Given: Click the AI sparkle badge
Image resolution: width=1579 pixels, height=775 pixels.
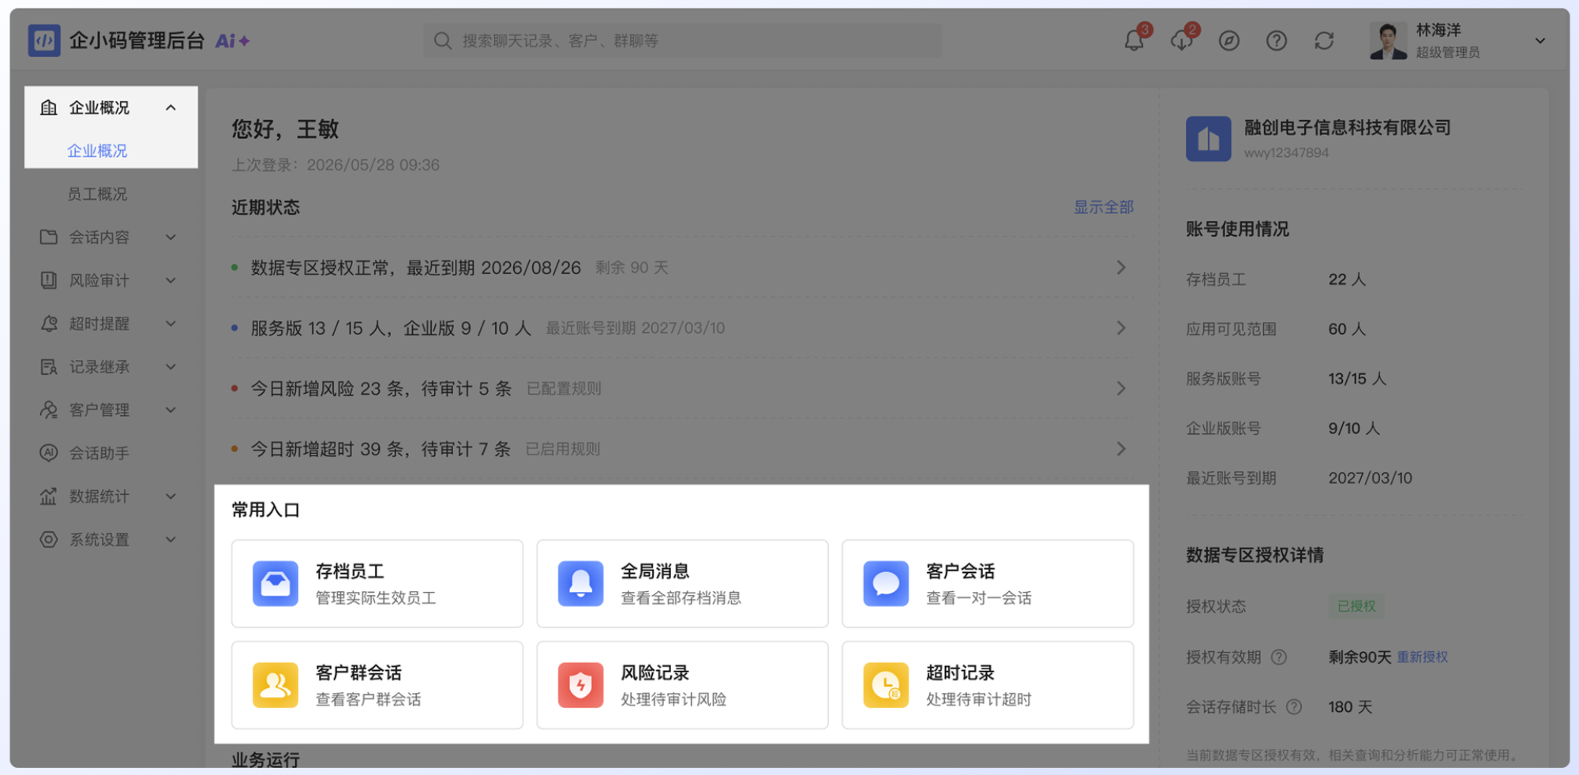Looking at the screenshot, I should (232, 40).
